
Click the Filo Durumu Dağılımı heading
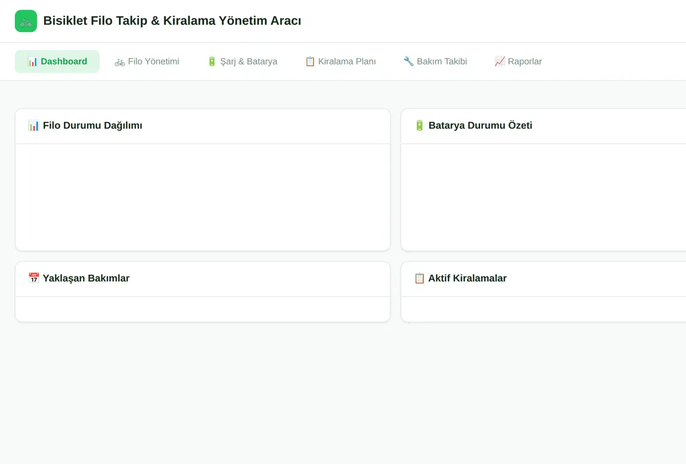click(85, 126)
